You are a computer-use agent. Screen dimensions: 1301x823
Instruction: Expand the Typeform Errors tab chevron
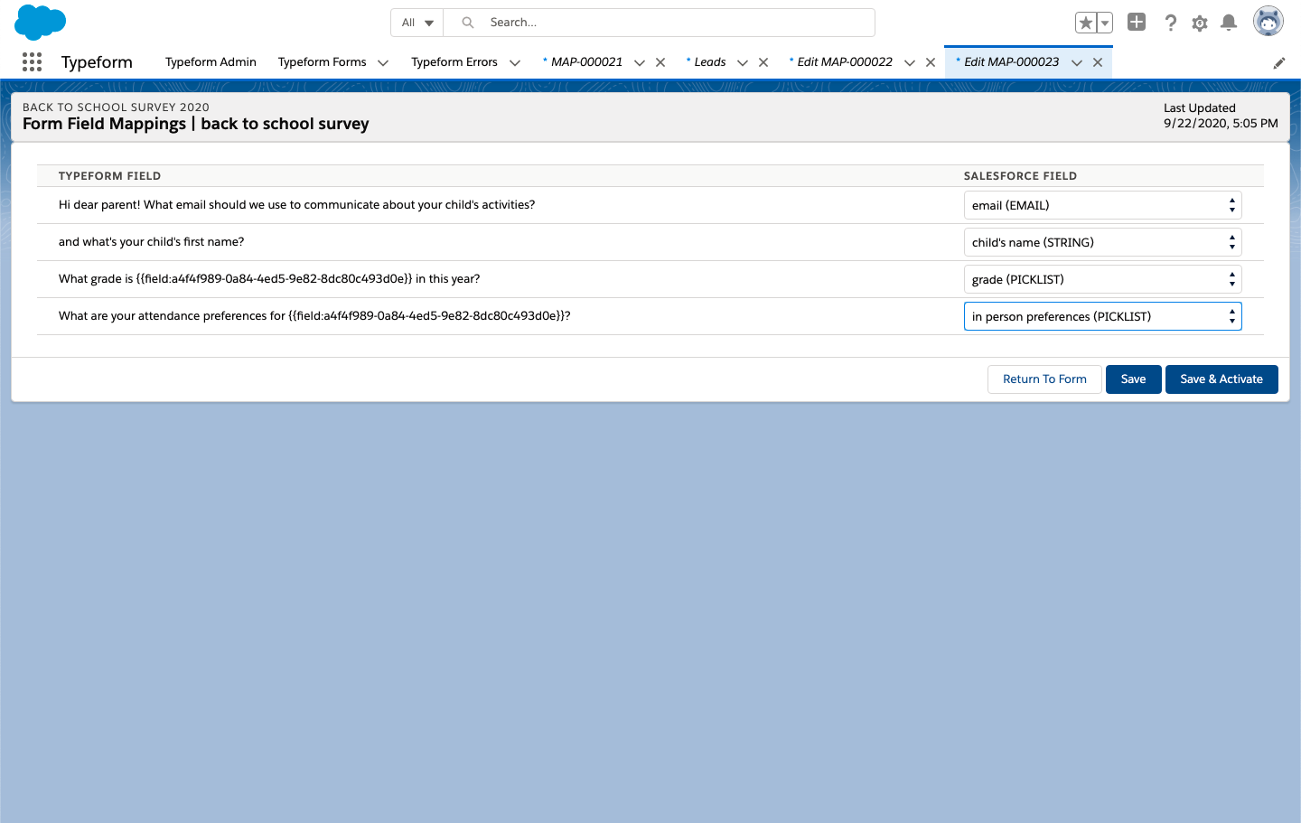[x=515, y=62]
